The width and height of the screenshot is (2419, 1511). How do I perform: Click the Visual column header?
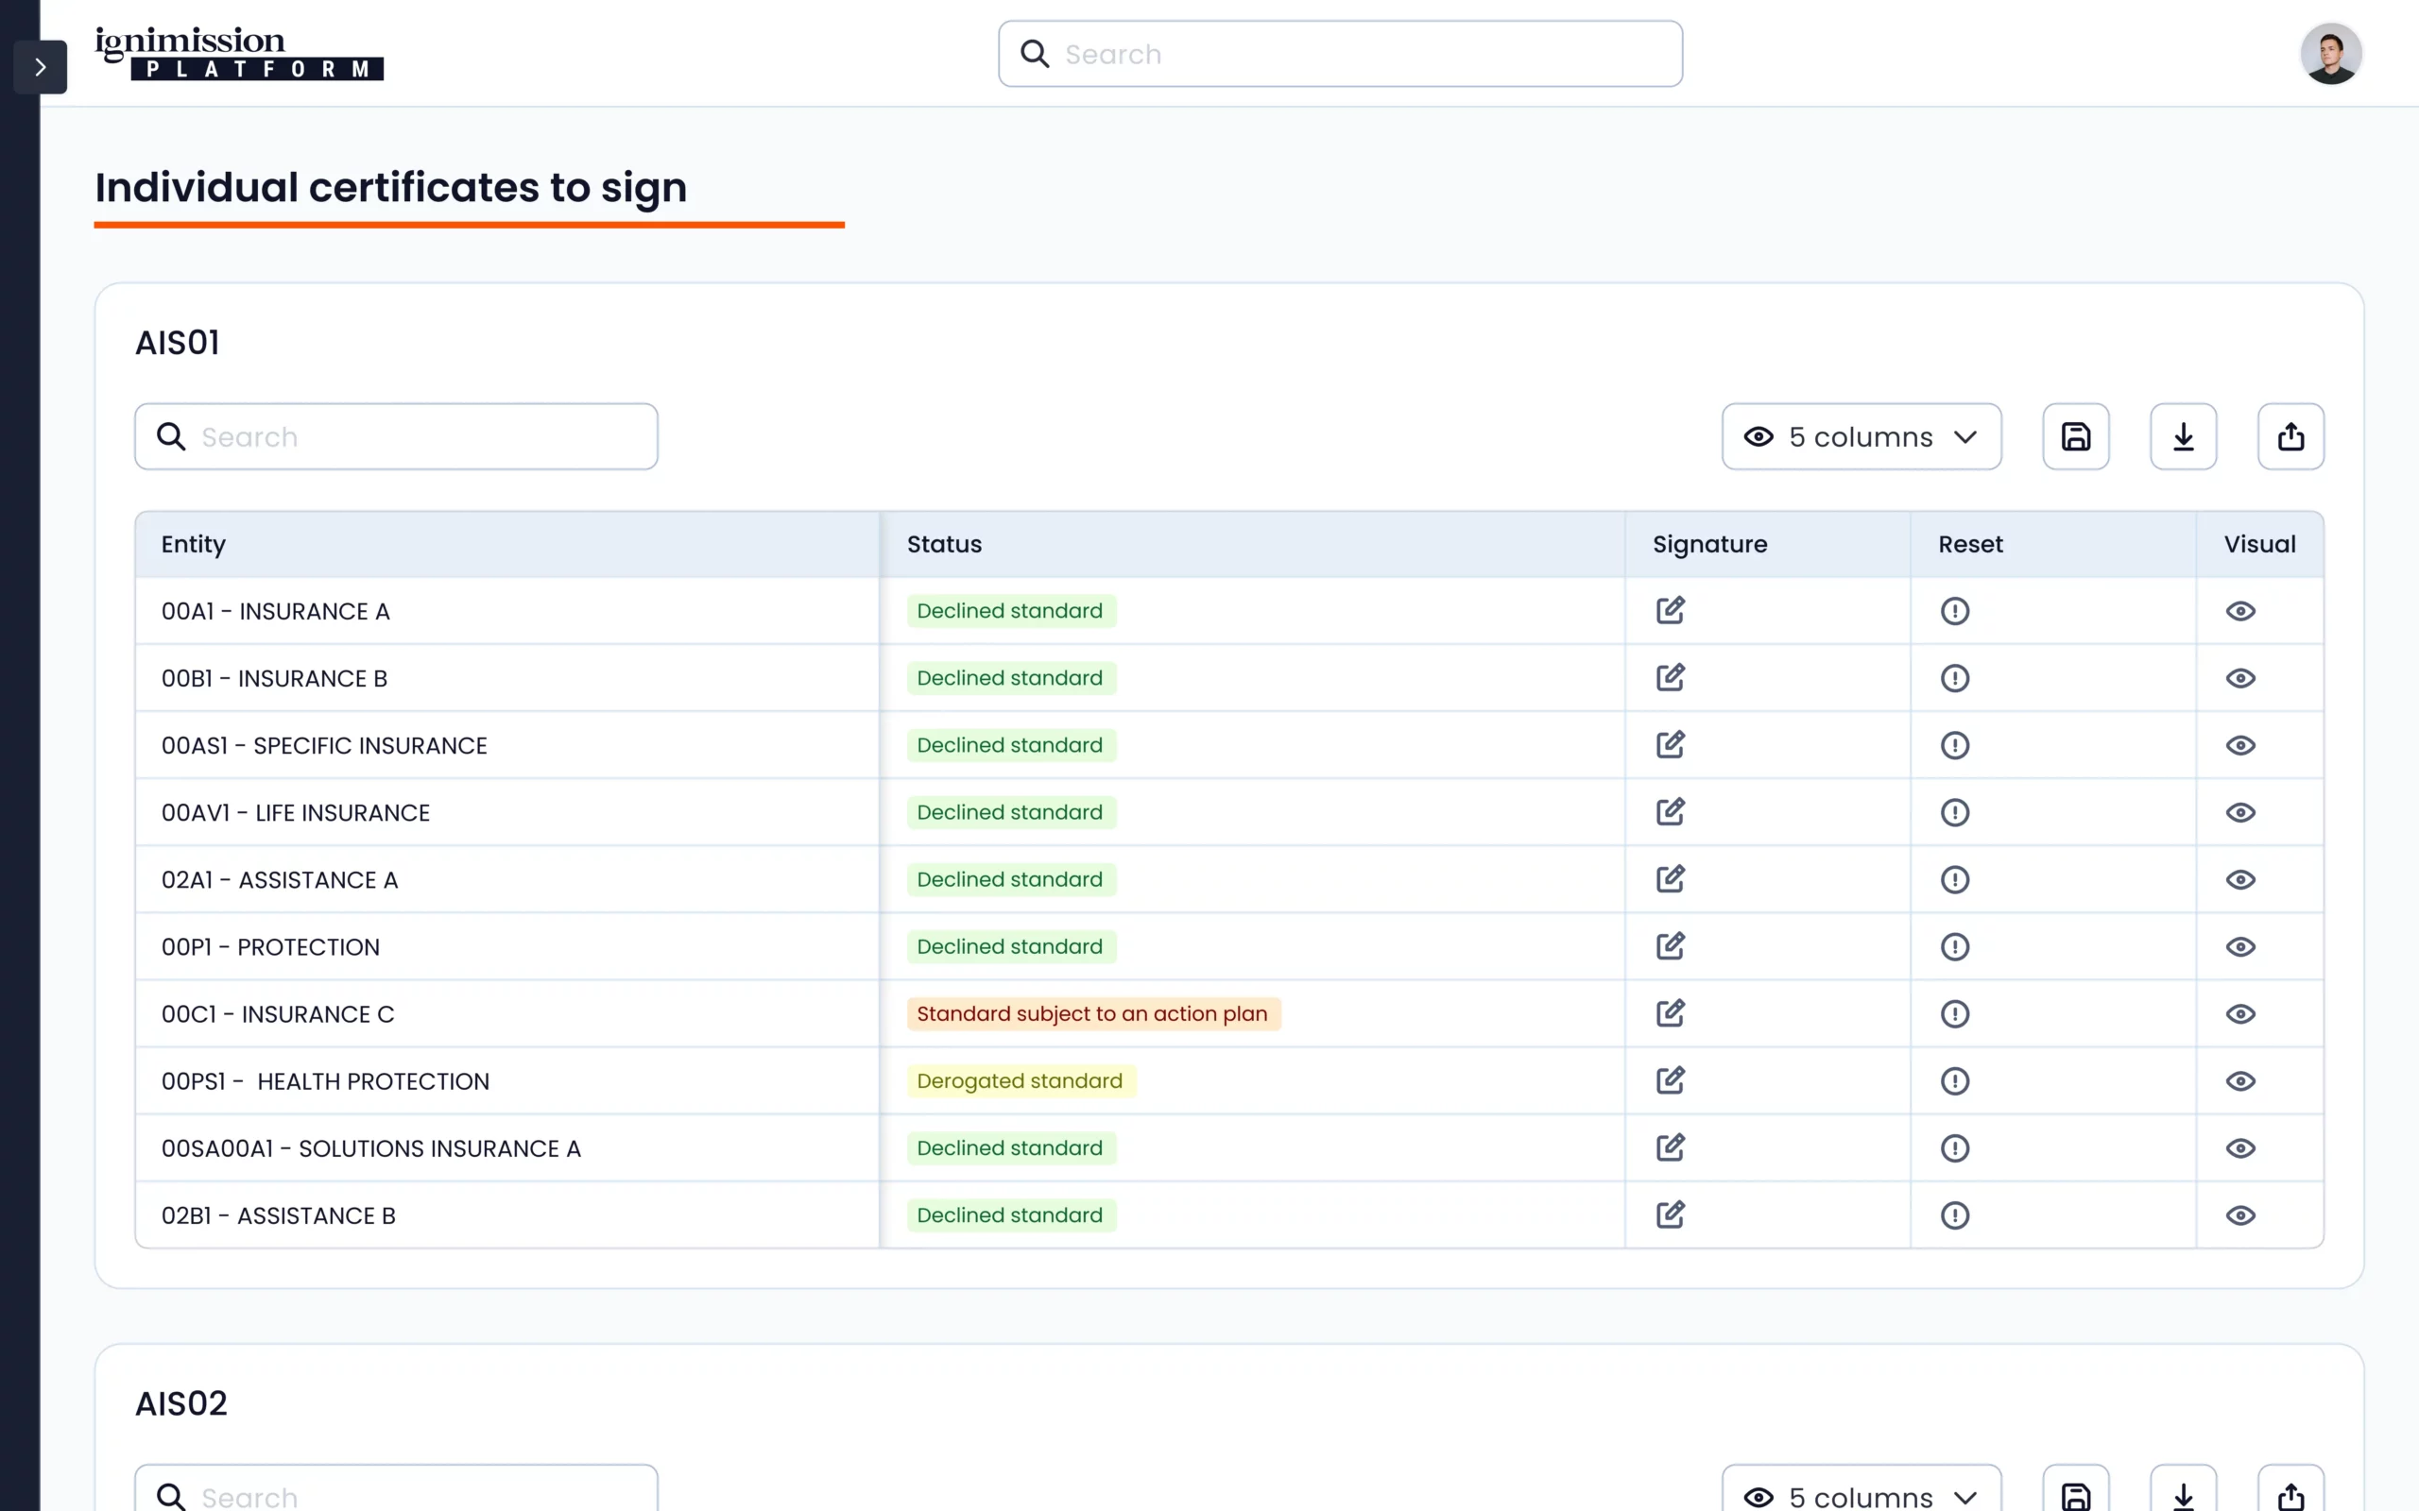coord(2259,544)
